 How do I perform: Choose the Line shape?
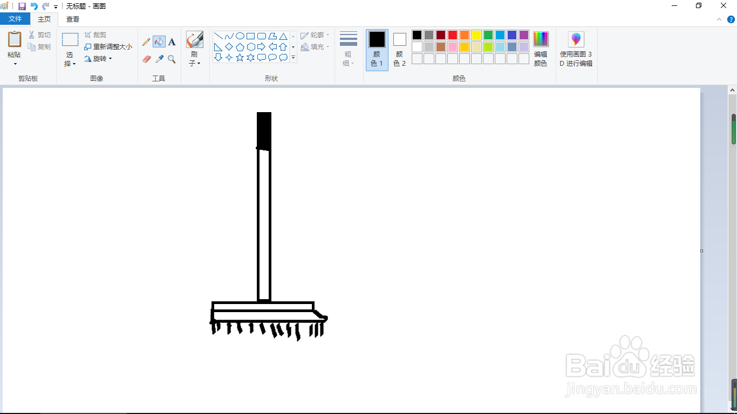218,36
